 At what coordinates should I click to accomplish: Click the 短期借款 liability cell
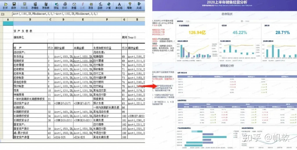107,57
